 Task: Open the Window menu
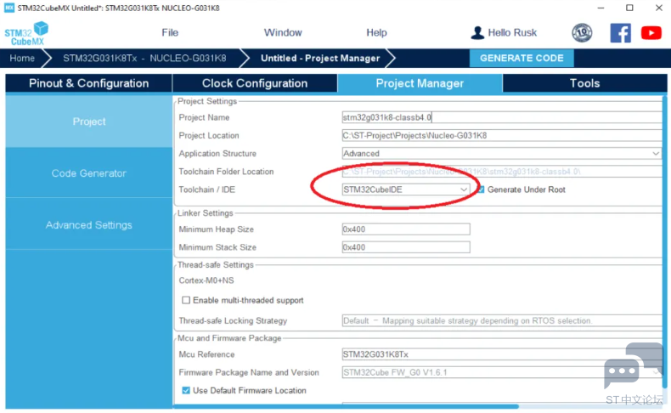[283, 32]
